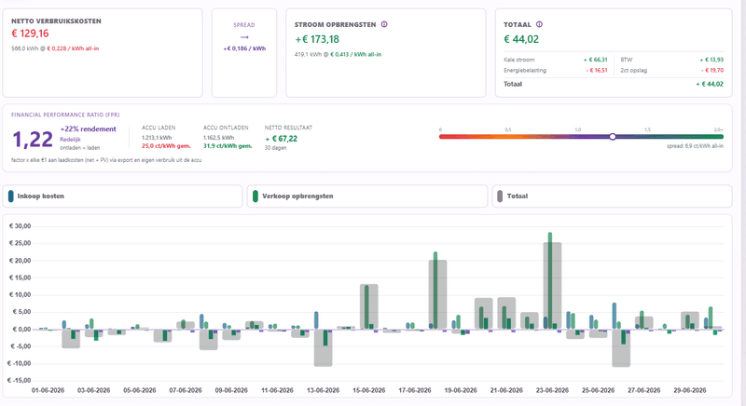The height and width of the screenshot is (406, 746).
Task: Click the + € 67,22 Netto Resultaat value
Action: [282, 139]
